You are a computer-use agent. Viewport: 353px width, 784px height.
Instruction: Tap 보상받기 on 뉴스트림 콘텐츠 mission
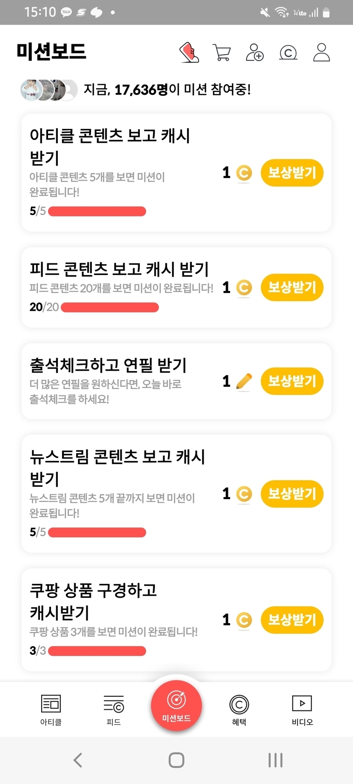(292, 494)
